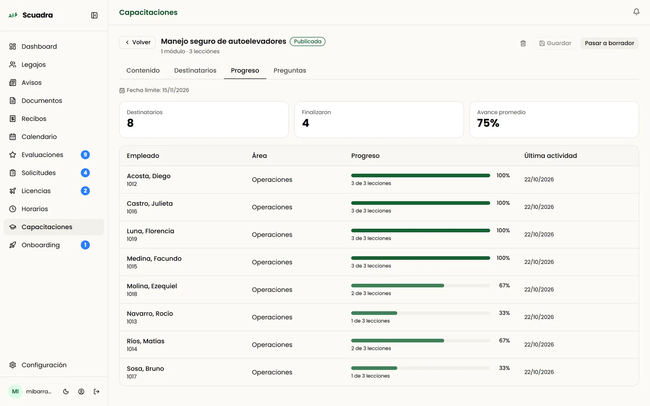The width and height of the screenshot is (650, 406).
Task: Open user profile icon
Action: 81,392
